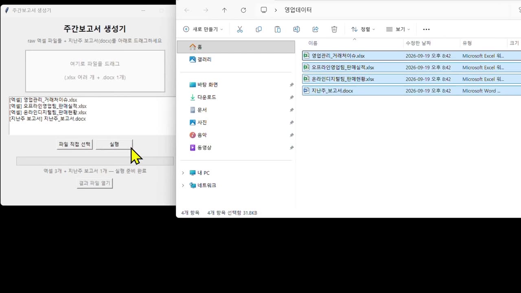Image resolution: width=521 pixels, height=293 pixels.
Task: Click the file drop zone 여기로 파일을 드래그
Action: [x=95, y=71]
